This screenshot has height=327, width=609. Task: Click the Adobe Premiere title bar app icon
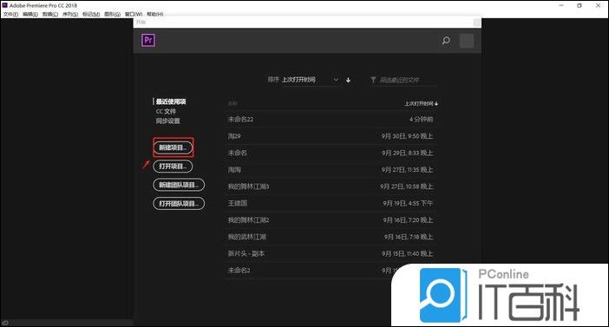pyautogui.click(x=4, y=5)
